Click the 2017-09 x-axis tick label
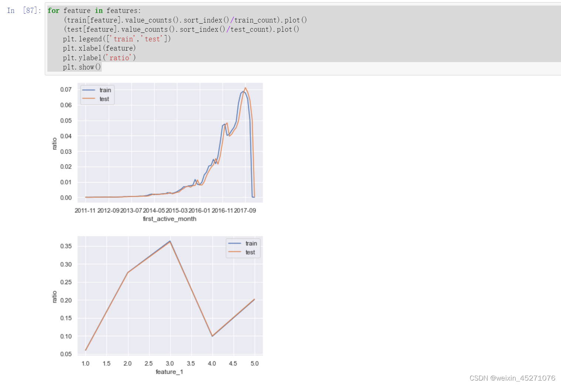Screen dimensions: 561x385 [x=245, y=210]
